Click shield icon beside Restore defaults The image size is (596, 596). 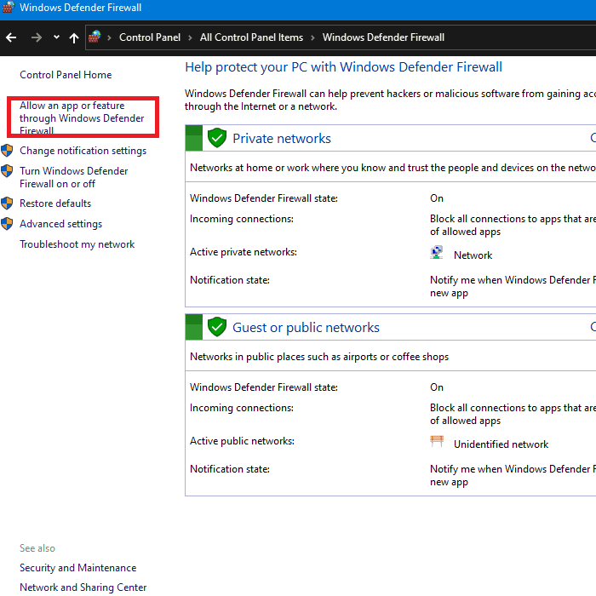pyautogui.click(x=7, y=203)
